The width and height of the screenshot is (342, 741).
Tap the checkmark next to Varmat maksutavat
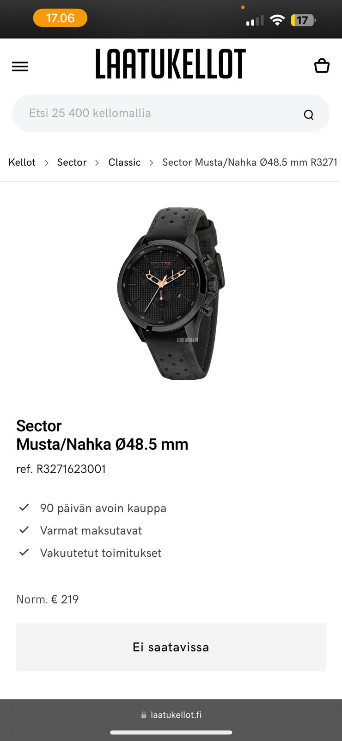pyautogui.click(x=24, y=530)
